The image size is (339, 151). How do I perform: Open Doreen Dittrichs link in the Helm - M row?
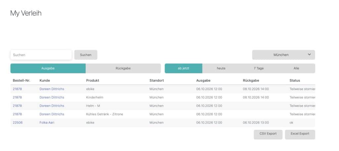click(x=52, y=106)
